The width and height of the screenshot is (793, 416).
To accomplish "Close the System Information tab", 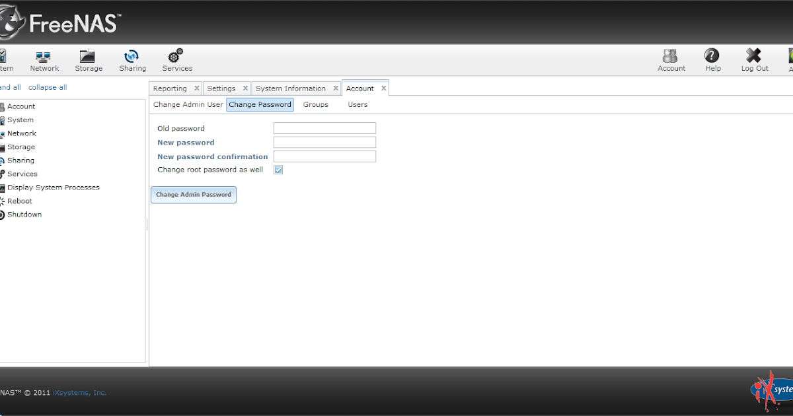I will pyautogui.click(x=336, y=88).
